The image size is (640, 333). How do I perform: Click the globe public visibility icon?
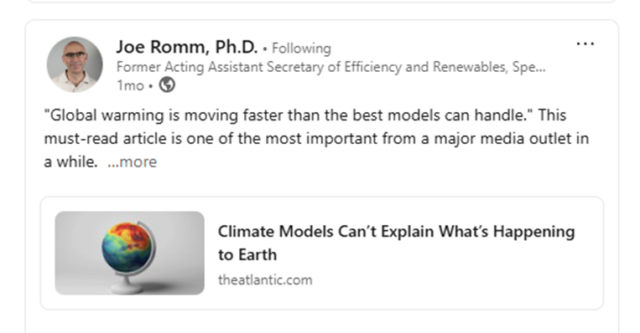[167, 85]
